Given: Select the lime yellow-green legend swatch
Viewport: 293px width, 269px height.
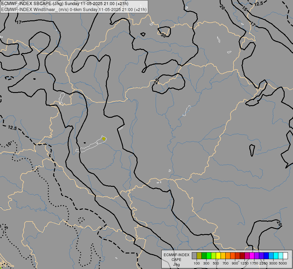Looking at the screenshot, I should coord(213,256).
